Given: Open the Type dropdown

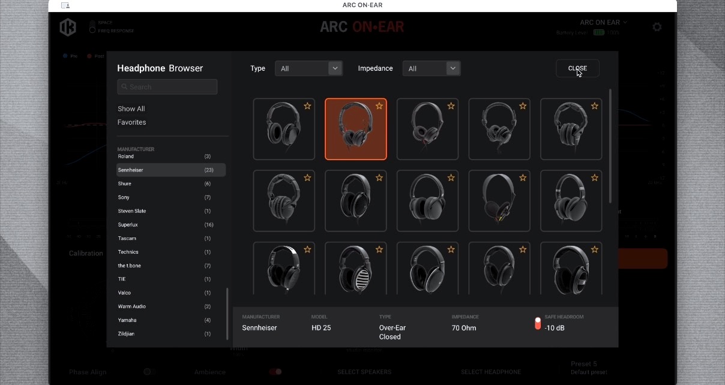Looking at the screenshot, I should click(x=308, y=68).
